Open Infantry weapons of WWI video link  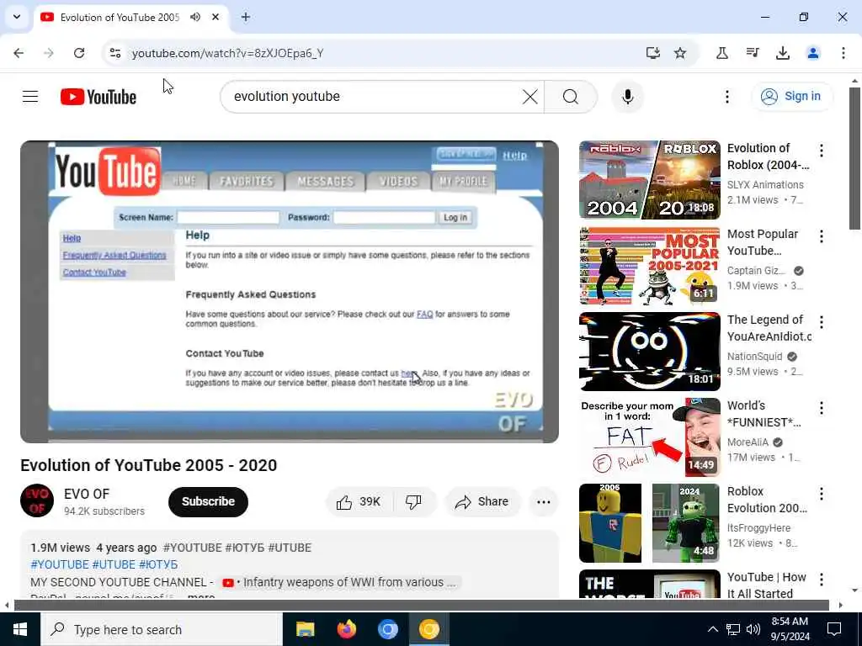coord(341,582)
